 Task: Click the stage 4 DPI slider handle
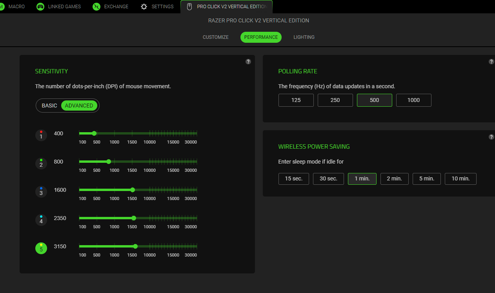(134, 218)
